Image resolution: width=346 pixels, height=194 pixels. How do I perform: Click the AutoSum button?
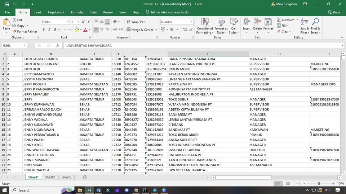[285, 20]
